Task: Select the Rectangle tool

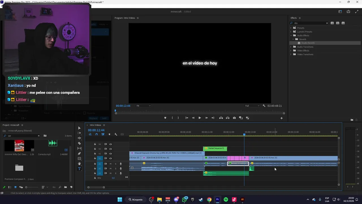Action: (79, 159)
